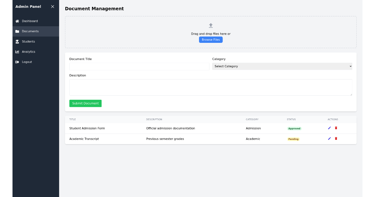The image size is (375, 197).
Task: Click the pencil icon for Academic Transcript
Action: (x=329, y=138)
